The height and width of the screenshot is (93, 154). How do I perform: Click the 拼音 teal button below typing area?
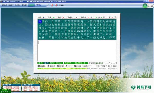point(47,63)
